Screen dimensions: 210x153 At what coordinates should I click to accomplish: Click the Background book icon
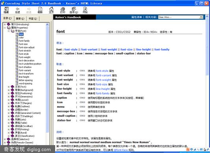[13, 90]
